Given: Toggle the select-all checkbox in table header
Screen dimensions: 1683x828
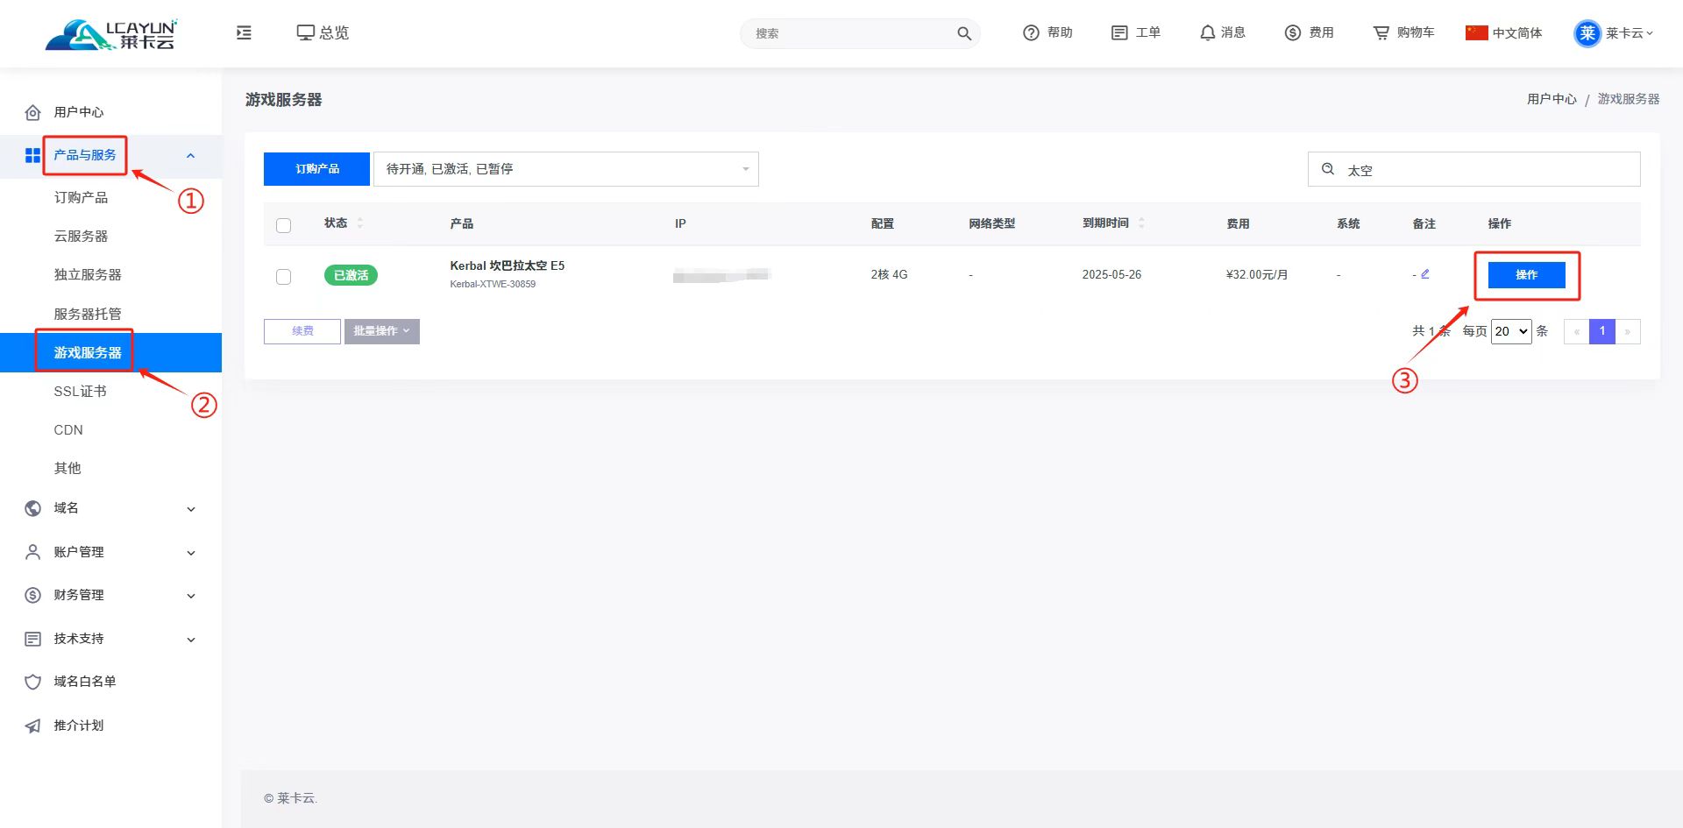Looking at the screenshot, I should pyautogui.click(x=283, y=225).
